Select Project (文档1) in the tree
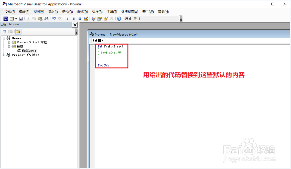 click(25, 55)
